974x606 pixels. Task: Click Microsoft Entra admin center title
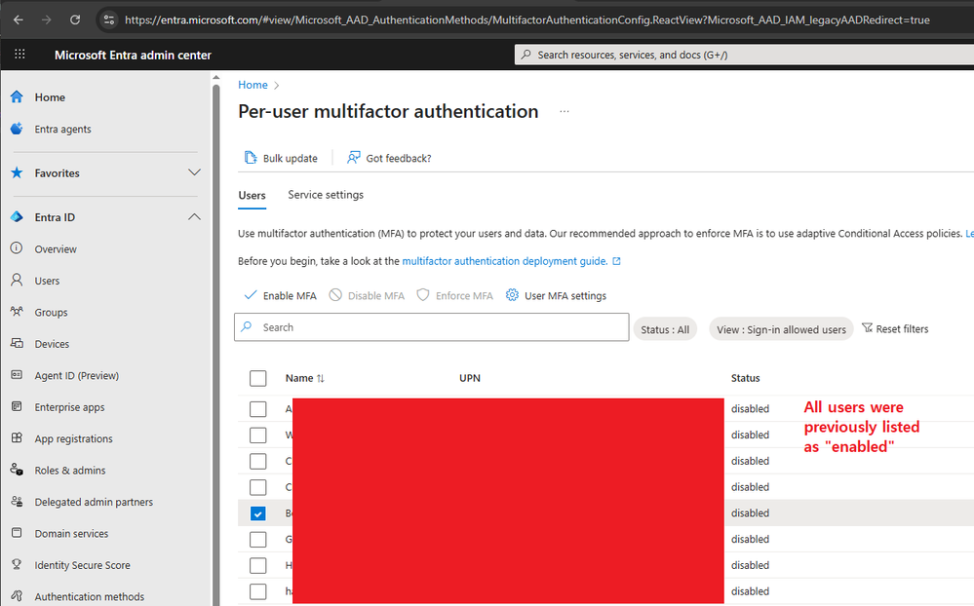point(133,56)
